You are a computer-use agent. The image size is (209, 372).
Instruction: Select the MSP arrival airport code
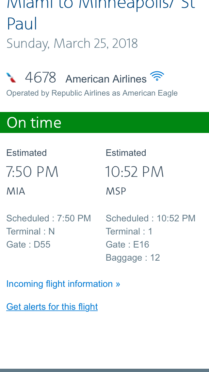tap(116, 191)
